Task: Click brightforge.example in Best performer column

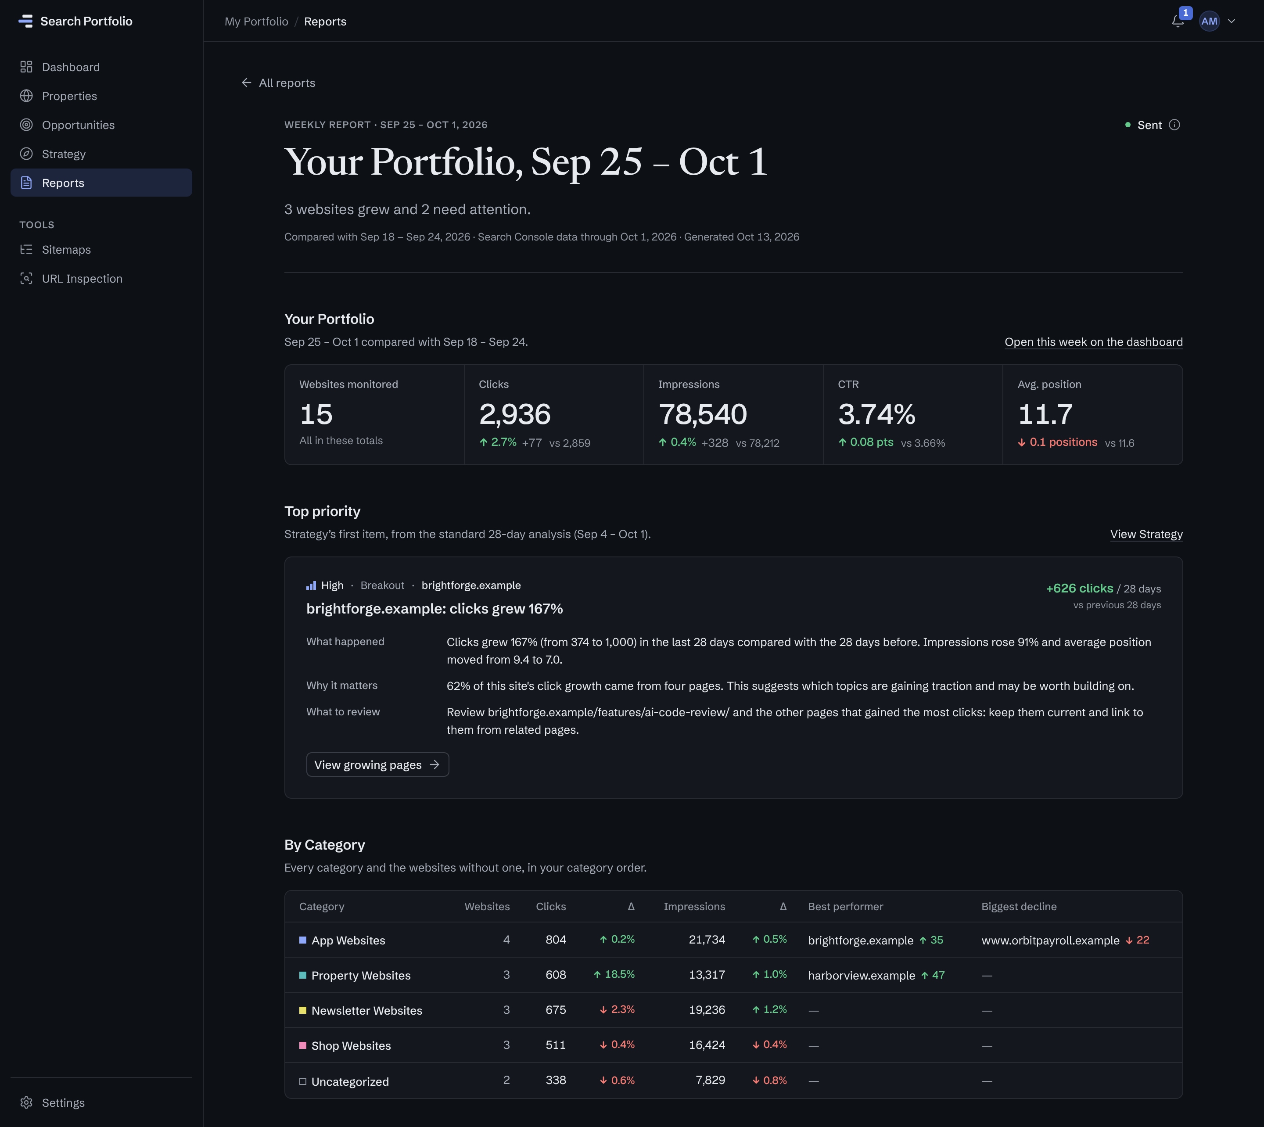Action: click(860, 940)
